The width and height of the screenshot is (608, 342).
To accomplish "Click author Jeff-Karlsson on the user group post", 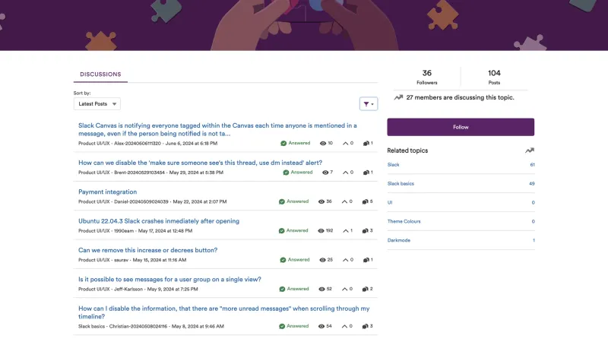I will (128, 289).
